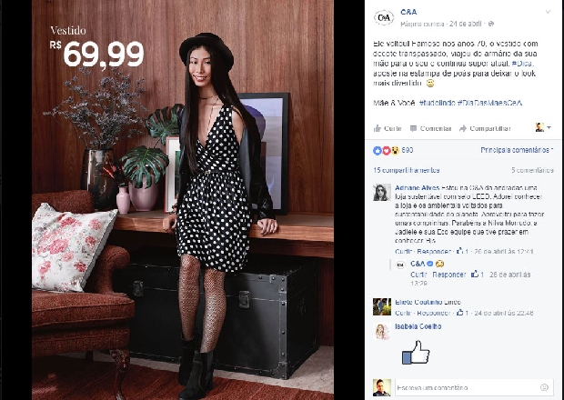The height and width of the screenshot is (400, 564).
Task: Open the post options chevron menu
Action: pyautogui.click(x=549, y=12)
